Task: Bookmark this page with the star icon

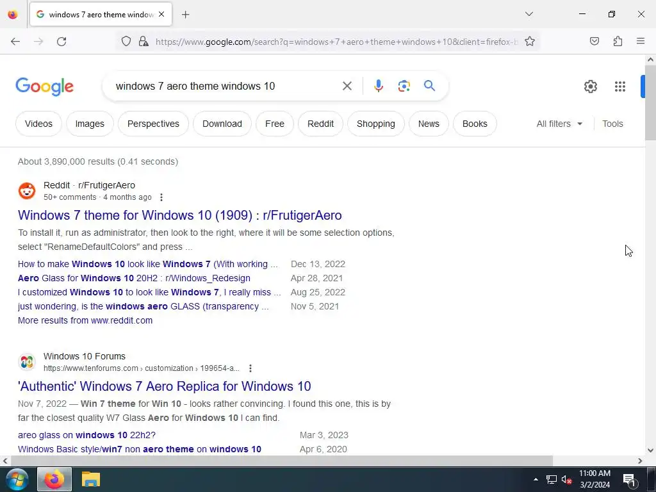Action: 530,42
